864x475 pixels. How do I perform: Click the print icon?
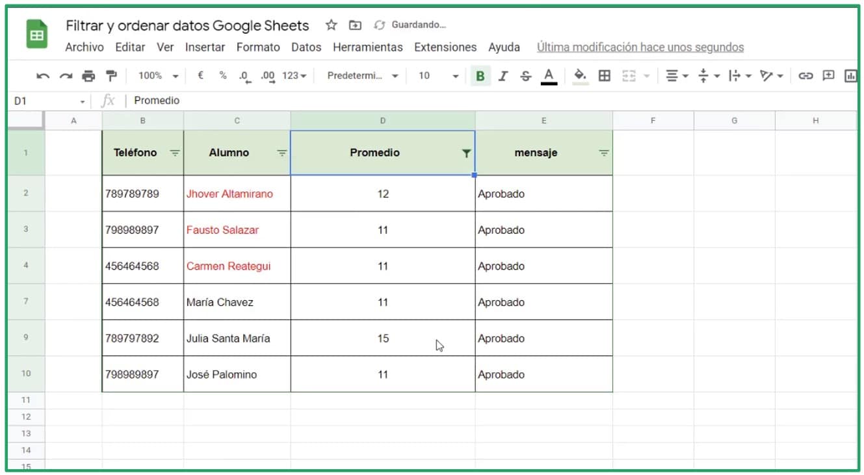89,75
